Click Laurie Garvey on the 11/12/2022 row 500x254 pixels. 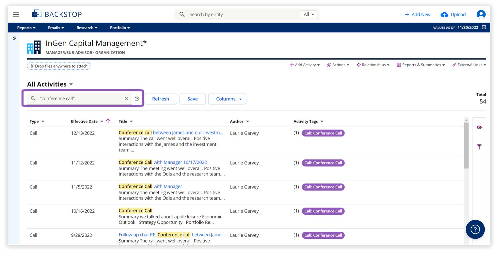244,163
